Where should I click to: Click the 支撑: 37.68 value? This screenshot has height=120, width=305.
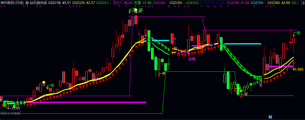(143, 3)
